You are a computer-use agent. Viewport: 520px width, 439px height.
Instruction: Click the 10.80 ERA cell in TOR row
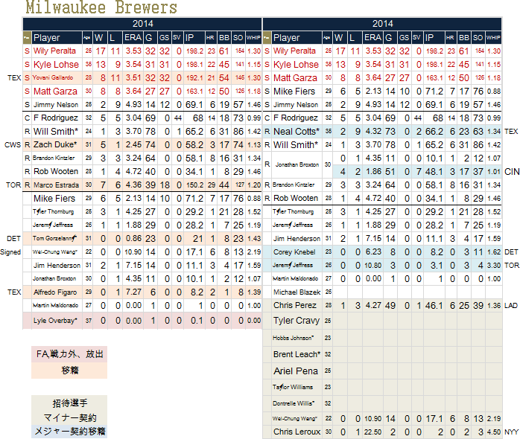tap(373, 266)
